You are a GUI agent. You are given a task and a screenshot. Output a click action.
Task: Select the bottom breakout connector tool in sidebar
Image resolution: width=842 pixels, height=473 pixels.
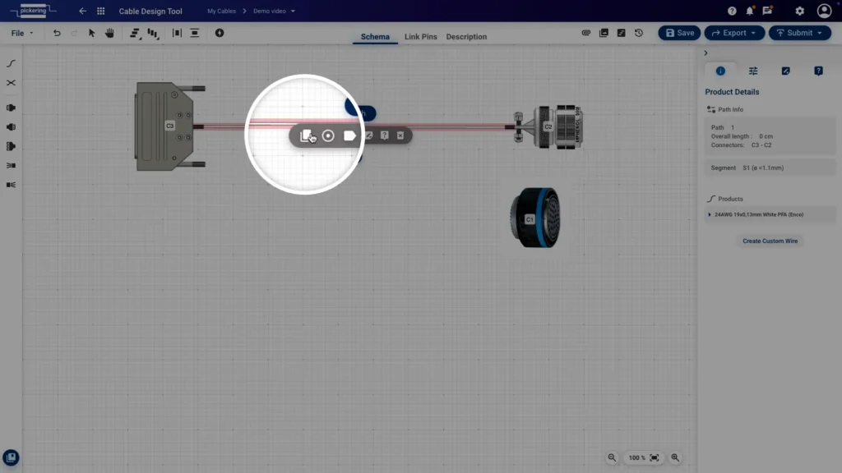(11, 185)
